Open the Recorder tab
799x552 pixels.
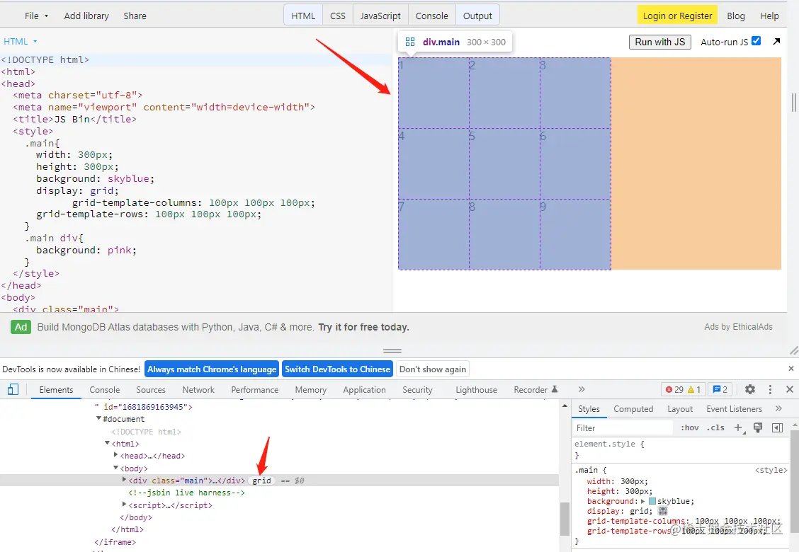point(535,389)
